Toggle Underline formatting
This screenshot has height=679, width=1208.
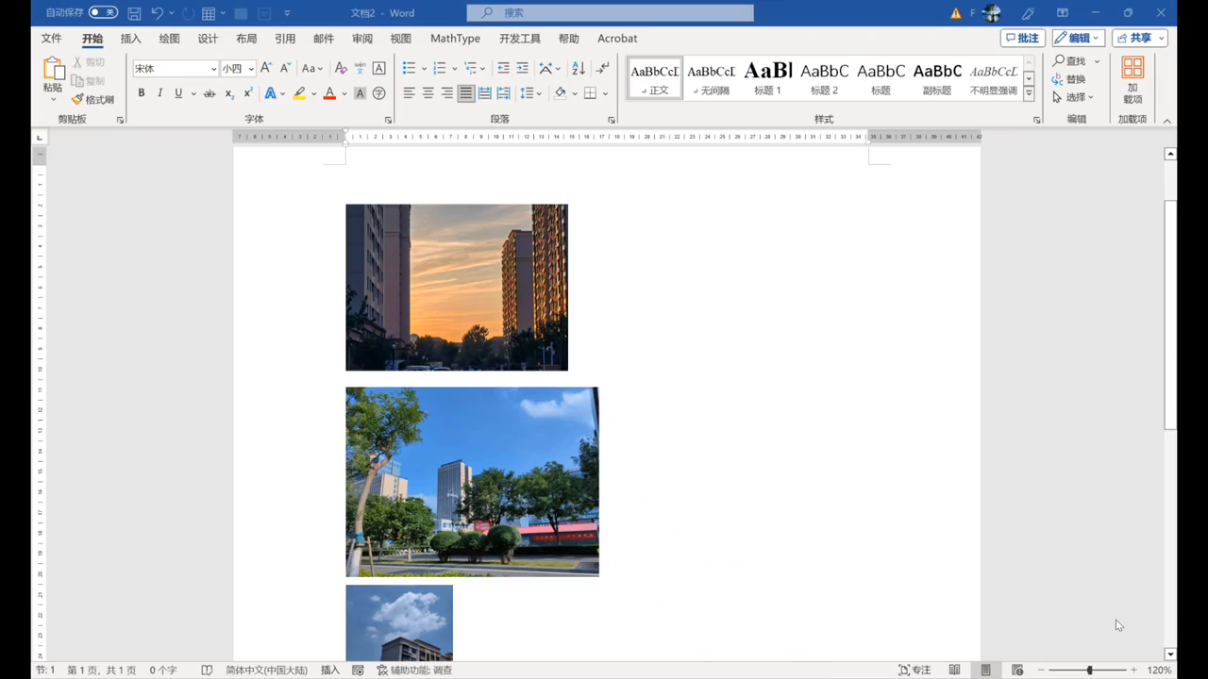[x=177, y=93]
